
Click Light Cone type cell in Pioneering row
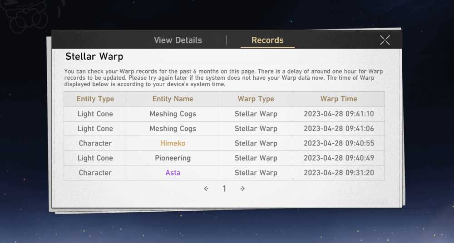95,158
